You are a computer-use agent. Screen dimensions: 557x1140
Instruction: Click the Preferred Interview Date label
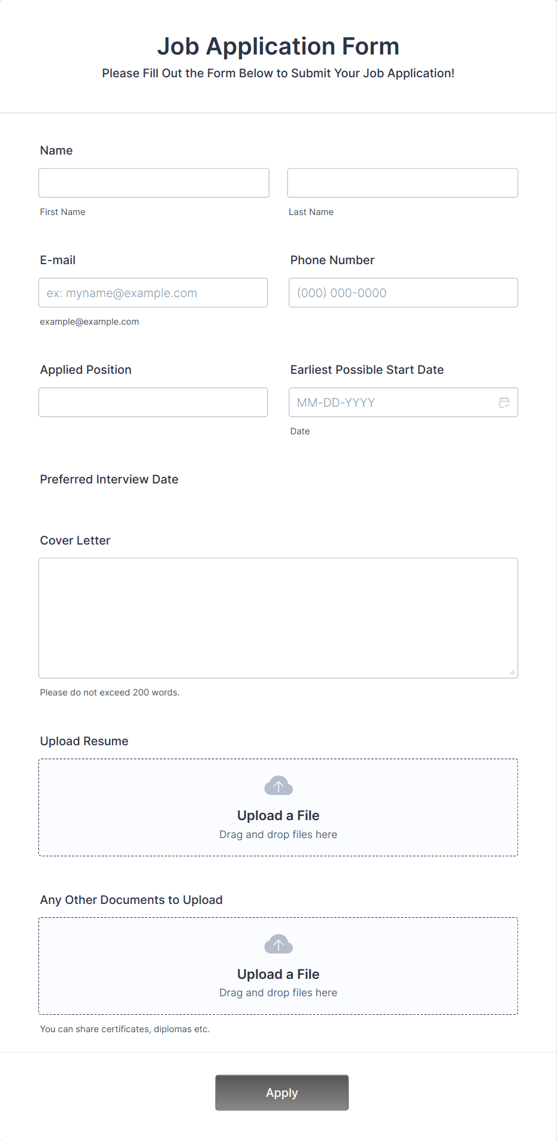click(109, 479)
